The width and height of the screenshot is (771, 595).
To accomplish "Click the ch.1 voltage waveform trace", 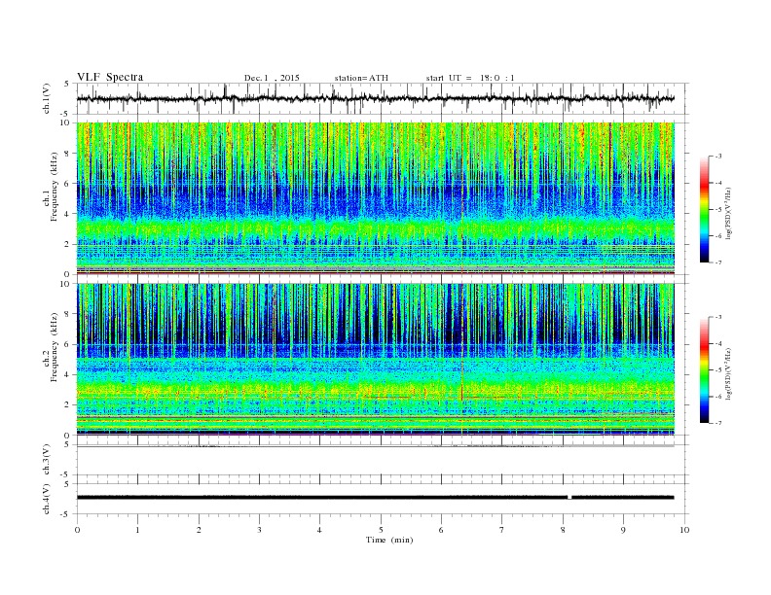I will (375, 98).
